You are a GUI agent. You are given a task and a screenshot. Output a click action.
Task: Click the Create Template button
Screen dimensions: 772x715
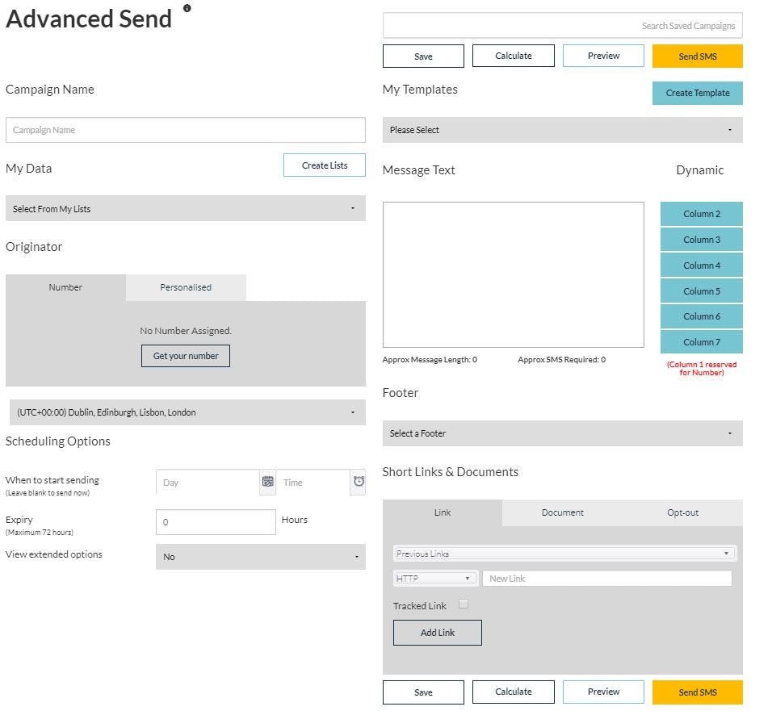tap(697, 93)
